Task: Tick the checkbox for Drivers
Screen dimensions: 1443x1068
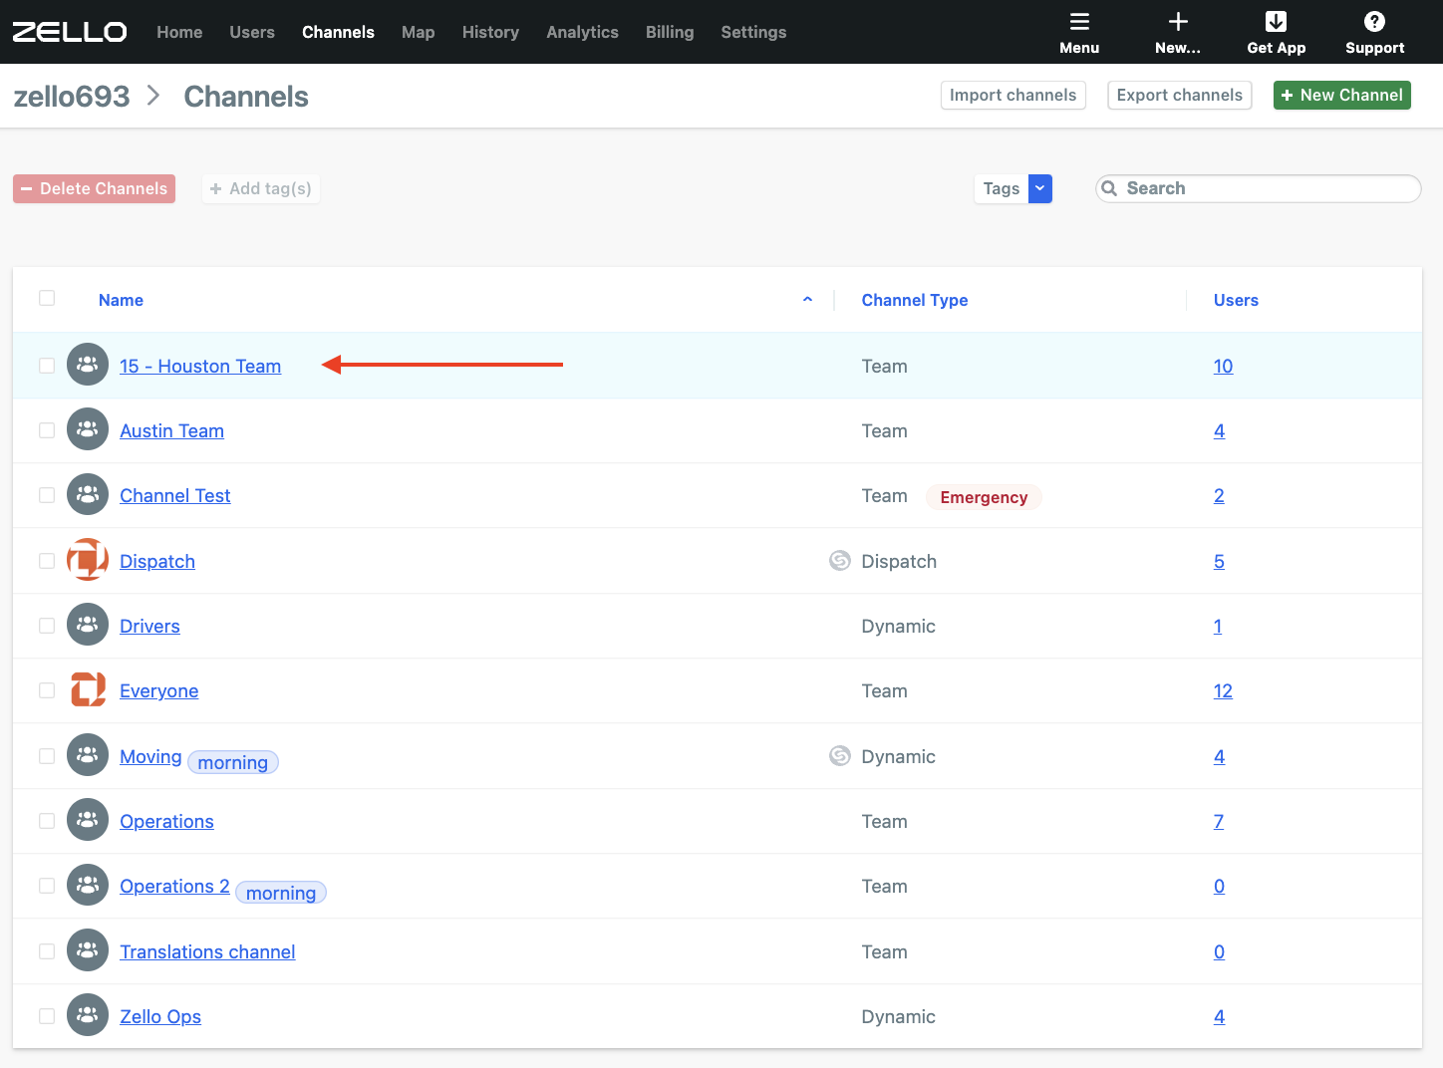Action: [x=47, y=626]
